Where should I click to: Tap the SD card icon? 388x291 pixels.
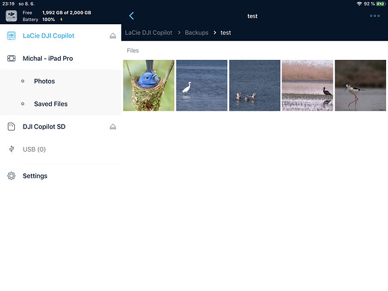[x=11, y=127]
